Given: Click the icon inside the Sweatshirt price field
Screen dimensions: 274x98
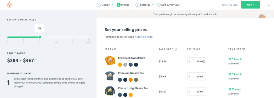Looking at the screenshot, I should pyautogui.click(x=204, y=61).
